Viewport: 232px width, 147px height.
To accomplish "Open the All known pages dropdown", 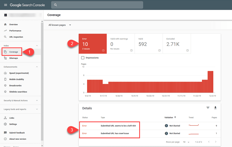I will pyautogui.click(x=60, y=25).
